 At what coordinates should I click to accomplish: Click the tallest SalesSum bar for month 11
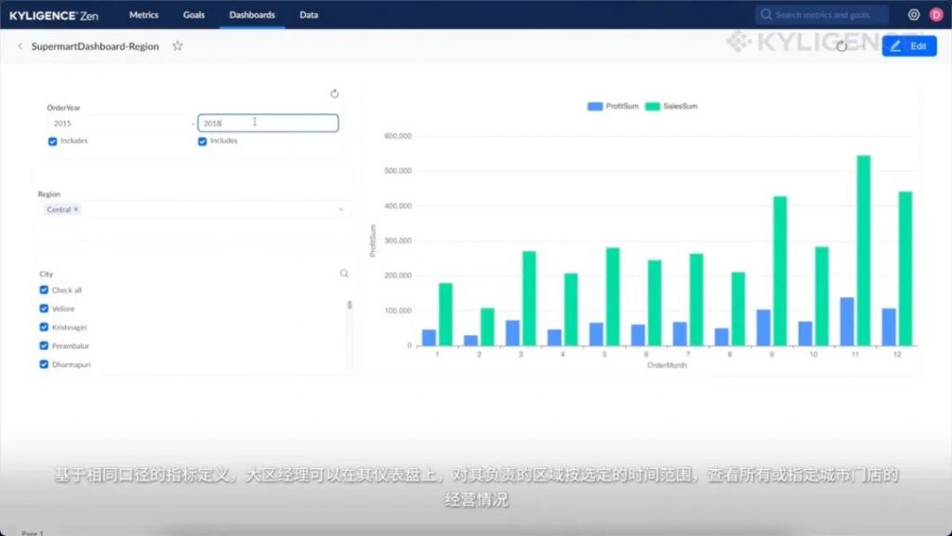[864, 250]
